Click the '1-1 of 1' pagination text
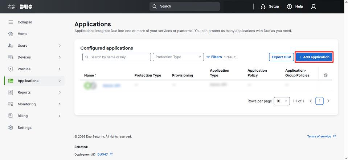Image resolution: width=348 pixels, height=160 pixels. pos(298,101)
